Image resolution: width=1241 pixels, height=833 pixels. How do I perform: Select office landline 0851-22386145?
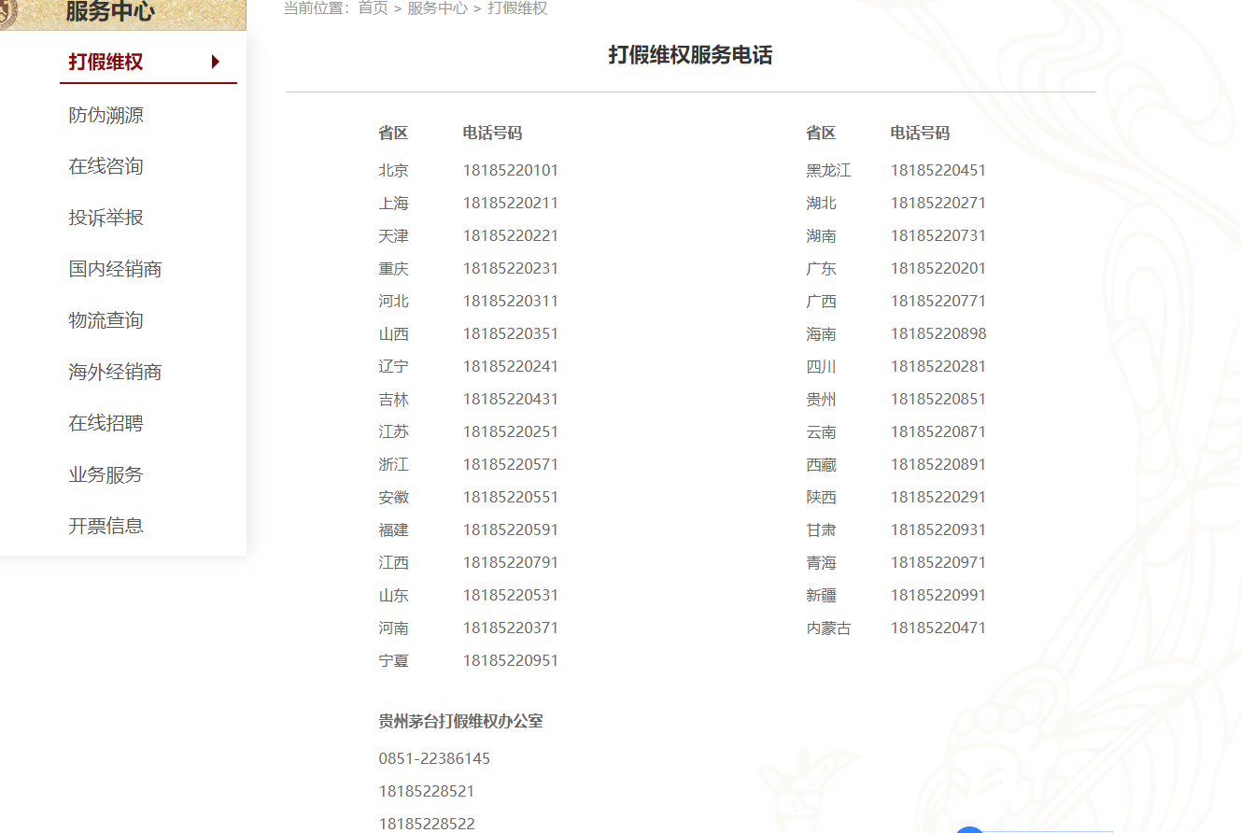pos(434,758)
